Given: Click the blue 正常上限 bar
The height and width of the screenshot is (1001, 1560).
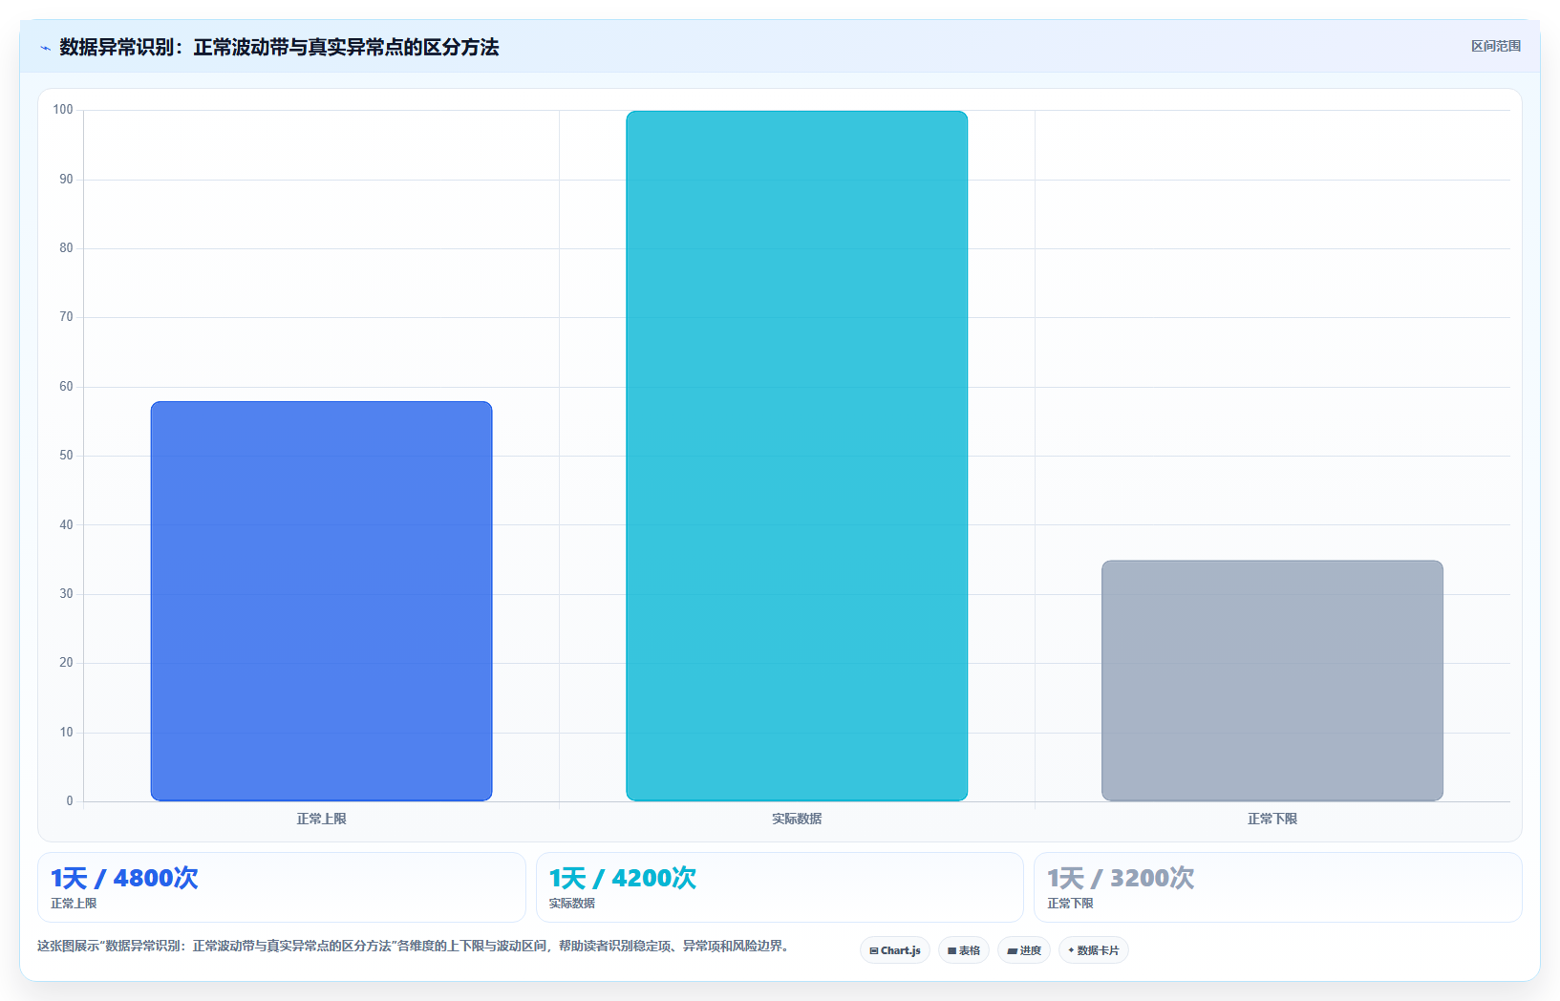Looking at the screenshot, I should (321, 601).
